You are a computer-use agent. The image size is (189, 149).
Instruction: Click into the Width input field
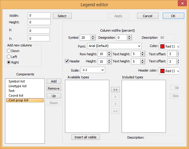(x=39, y=15)
